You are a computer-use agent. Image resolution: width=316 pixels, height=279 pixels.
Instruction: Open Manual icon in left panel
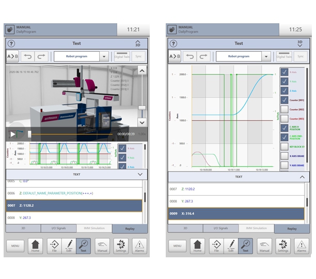pos(102,246)
